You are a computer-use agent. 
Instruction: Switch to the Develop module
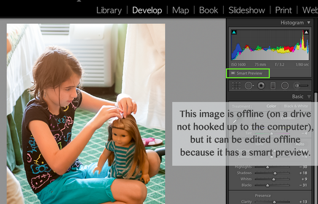coord(147,10)
